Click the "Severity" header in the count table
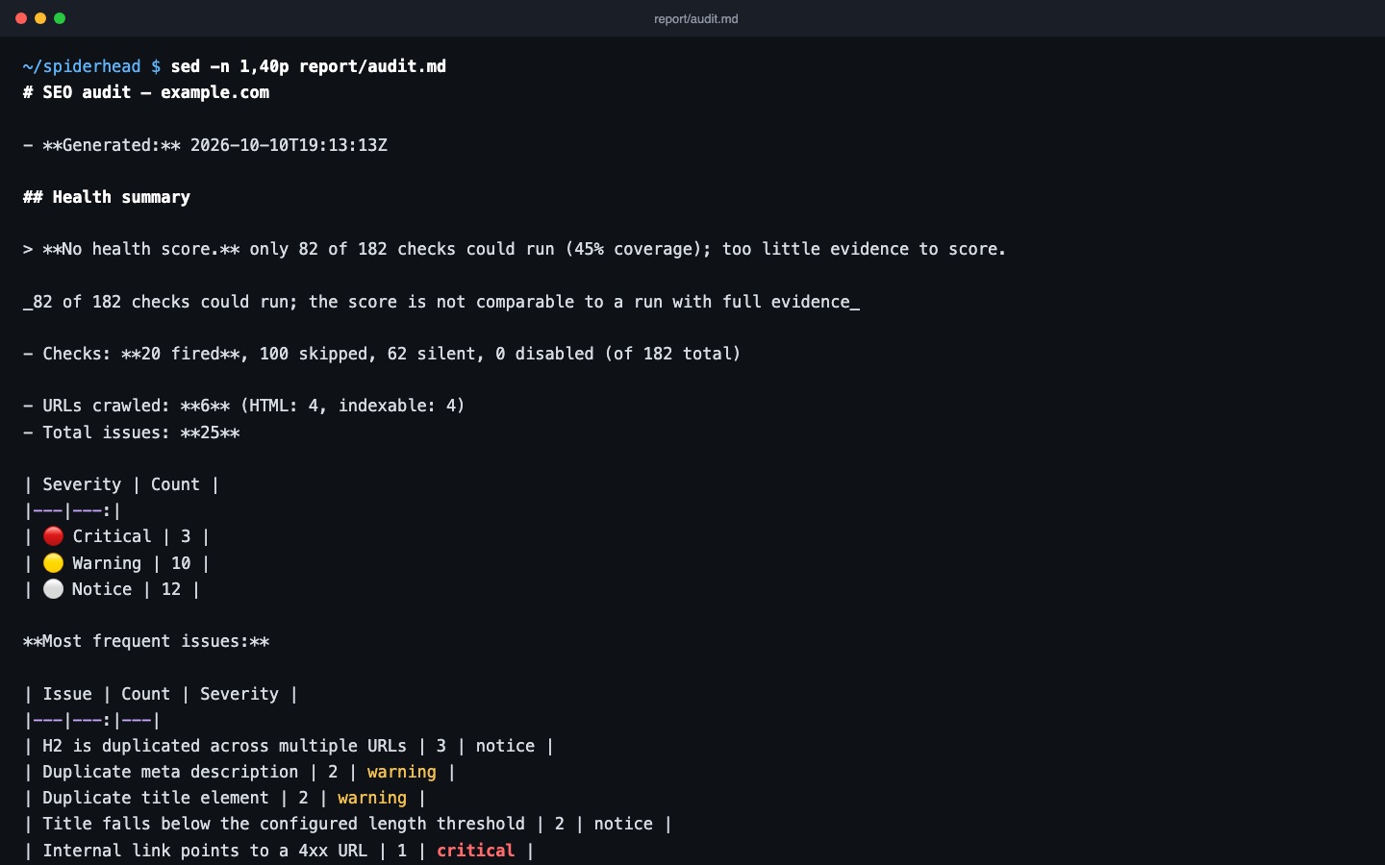The width and height of the screenshot is (1385, 865). 82,484
